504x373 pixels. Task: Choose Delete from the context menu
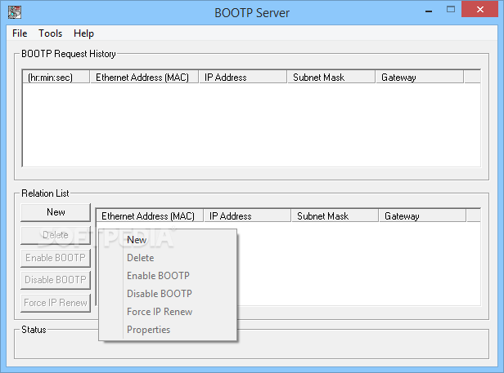[168, 258]
